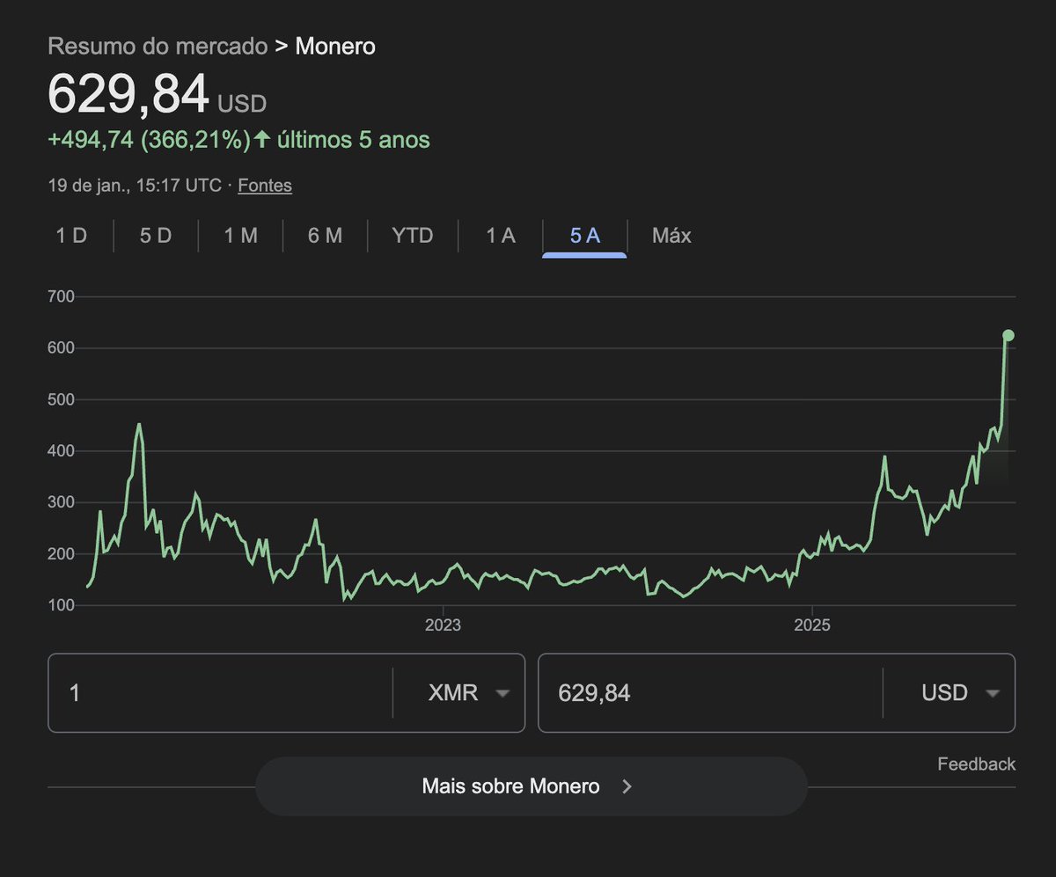Click the chevron on Mais sobre Monero
The height and width of the screenshot is (877, 1056).
coord(627,786)
